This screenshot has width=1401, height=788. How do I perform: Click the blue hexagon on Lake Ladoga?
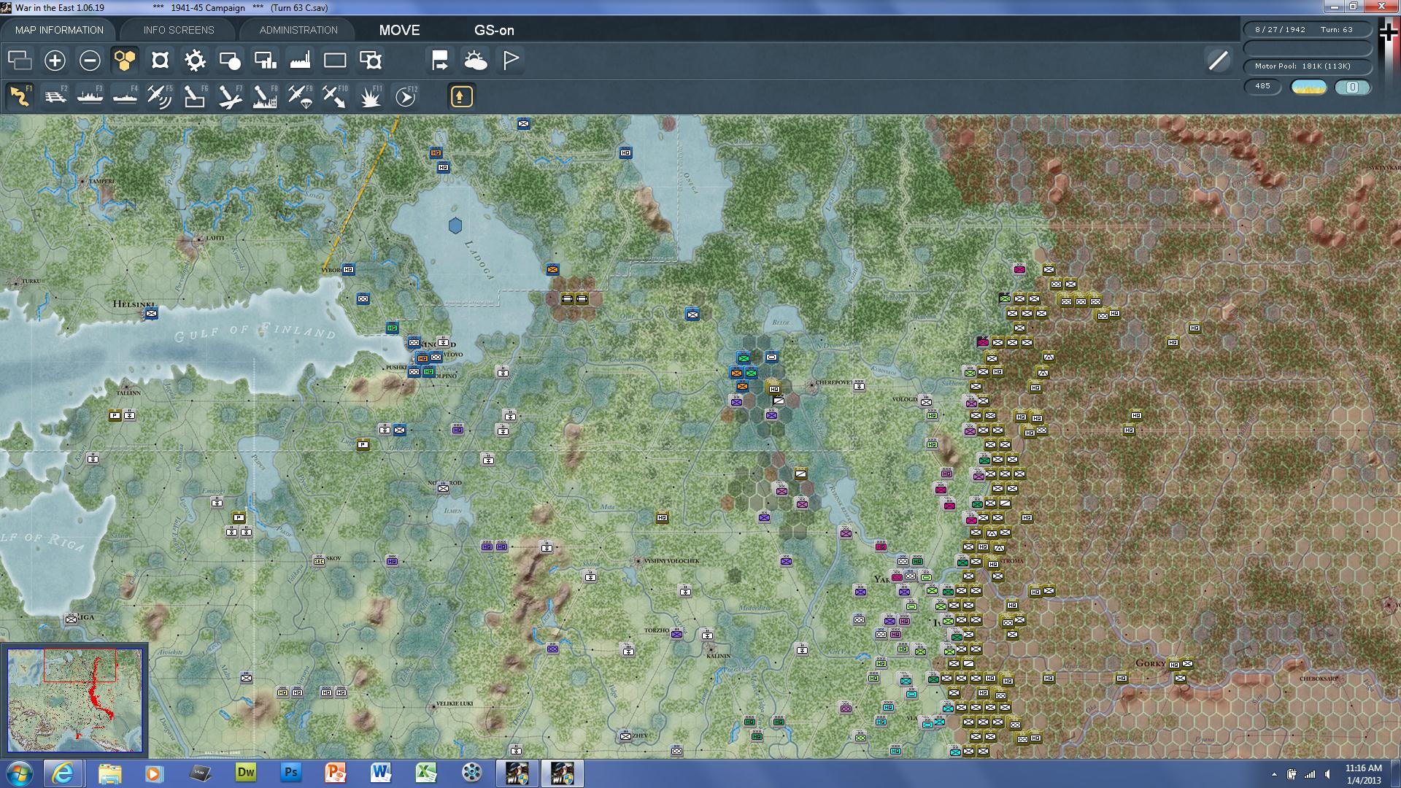[455, 226]
